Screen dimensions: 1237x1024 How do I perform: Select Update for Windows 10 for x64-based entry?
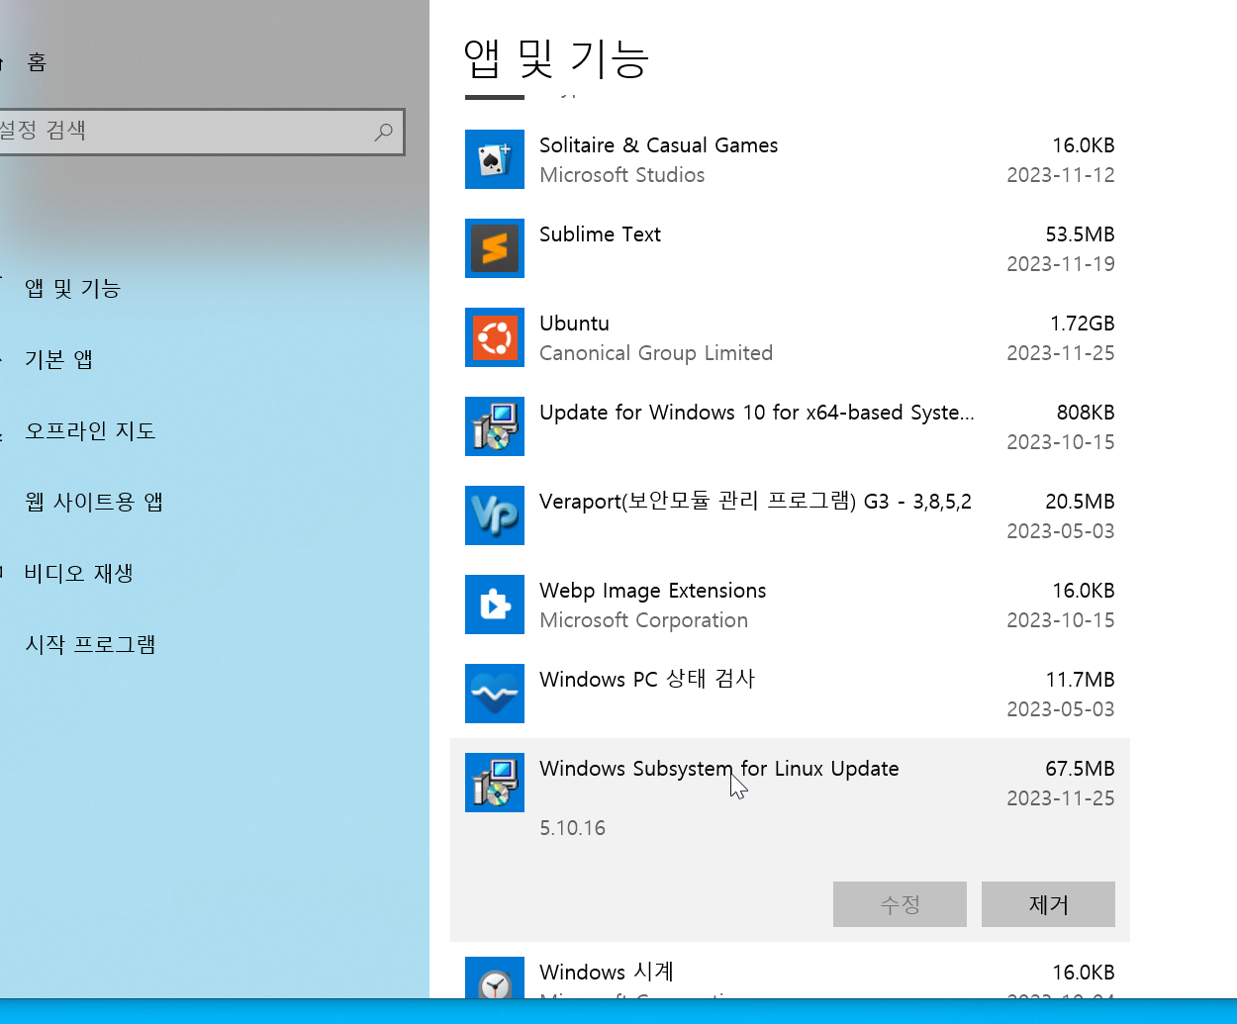click(757, 413)
